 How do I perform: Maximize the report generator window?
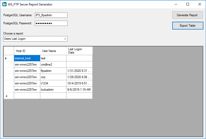(x=188, y=4)
